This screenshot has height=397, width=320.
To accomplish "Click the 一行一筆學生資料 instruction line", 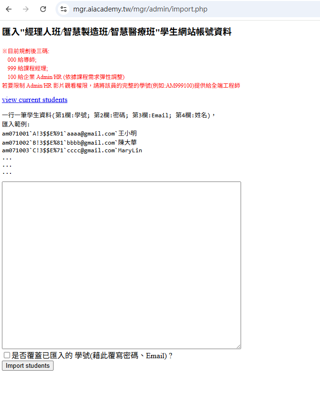I will (109, 115).
